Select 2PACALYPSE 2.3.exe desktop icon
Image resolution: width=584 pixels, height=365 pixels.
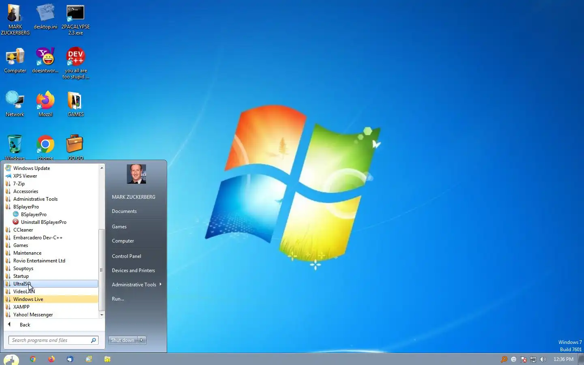(x=75, y=19)
